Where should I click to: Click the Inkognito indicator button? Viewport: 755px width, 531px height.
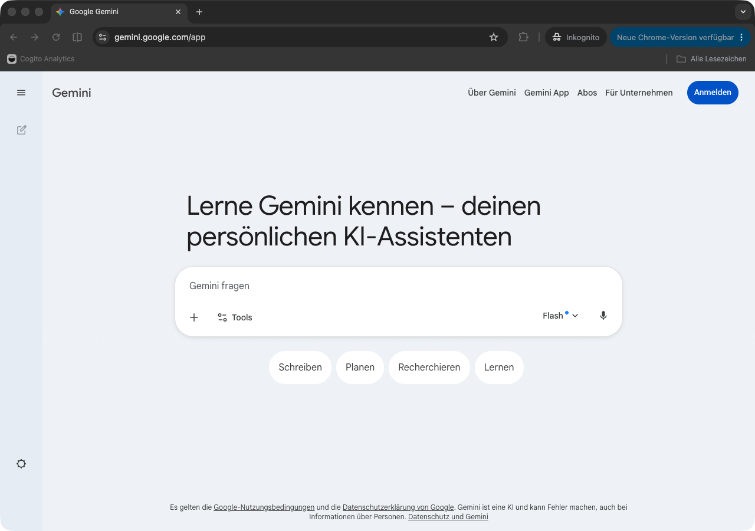point(576,37)
